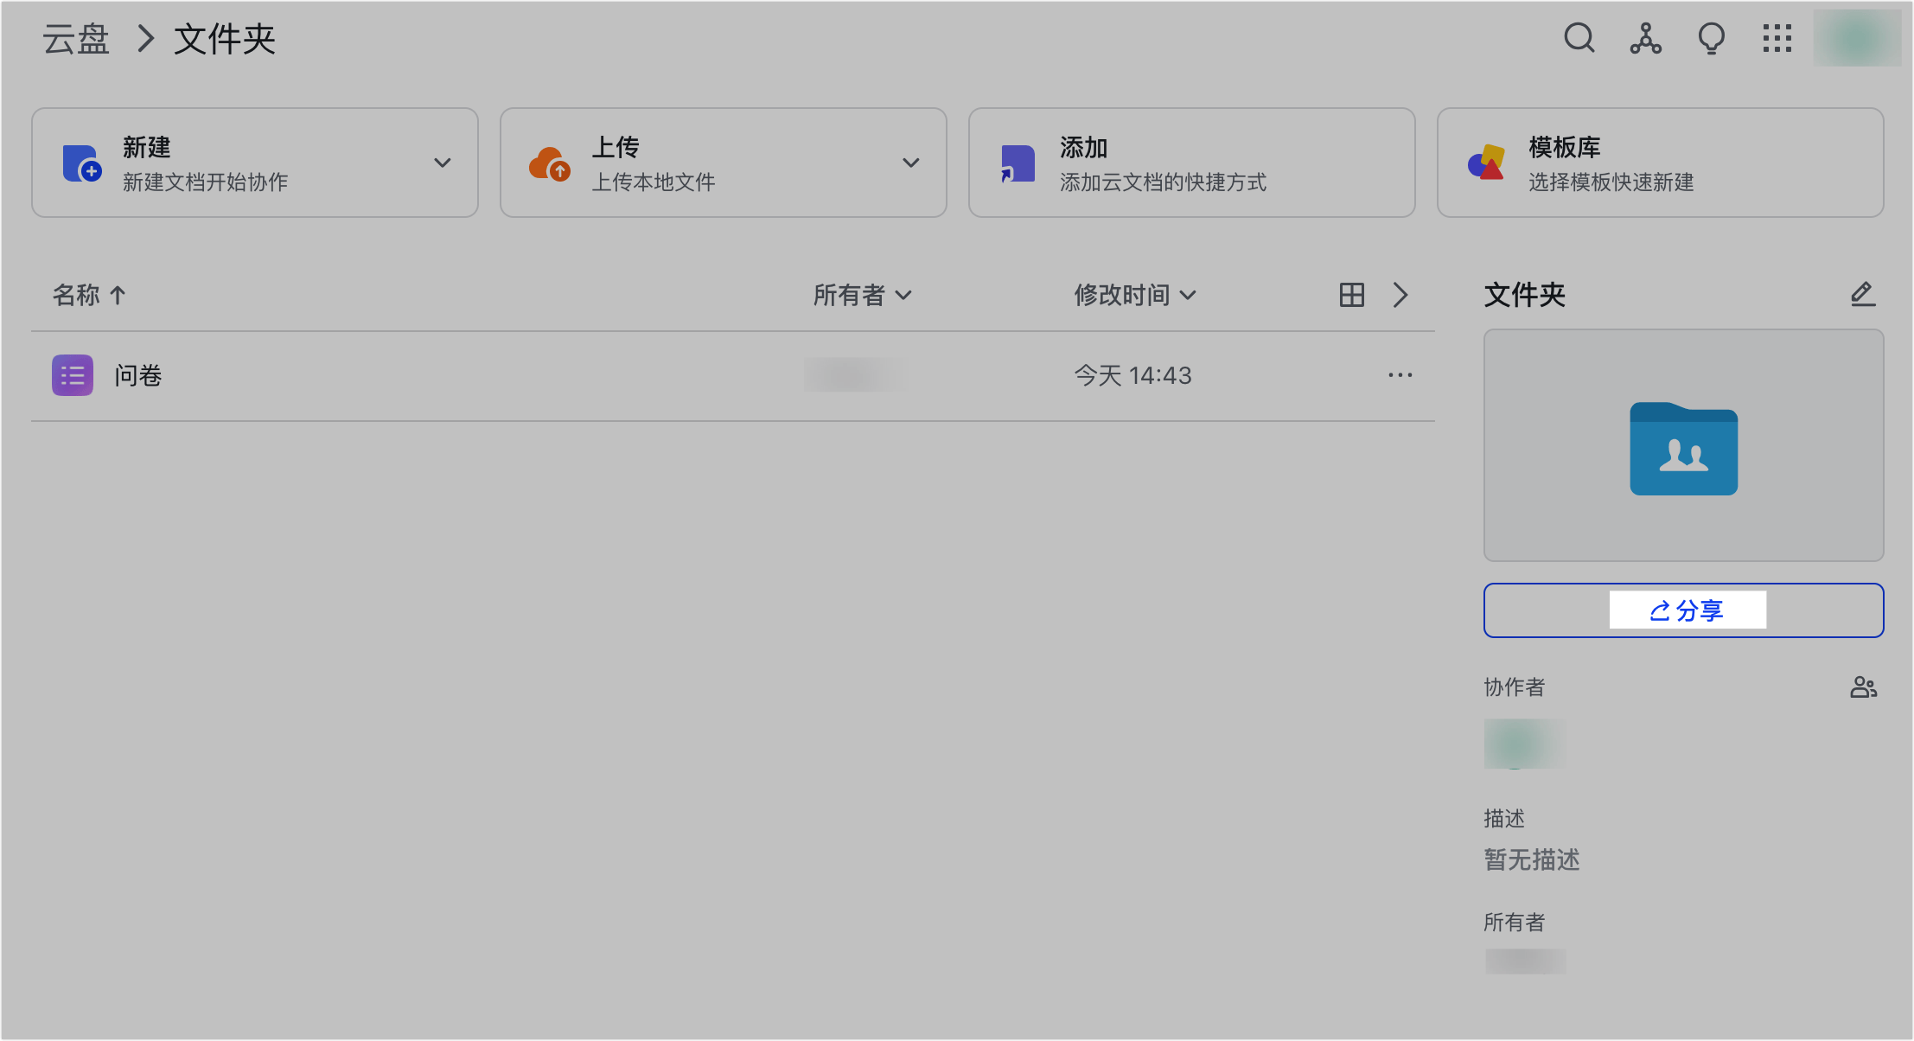The width and height of the screenshot is (1914, 1041).
Task: Click the lightbulb tips icon
Action: tap(1711, 39)
